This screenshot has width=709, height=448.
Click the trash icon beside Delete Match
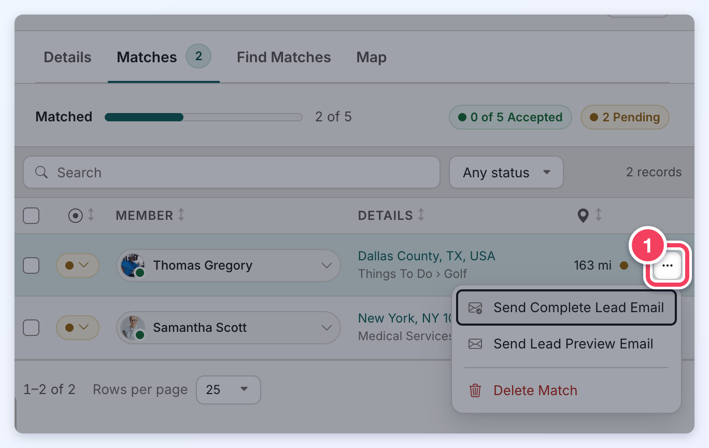[475, 390]
